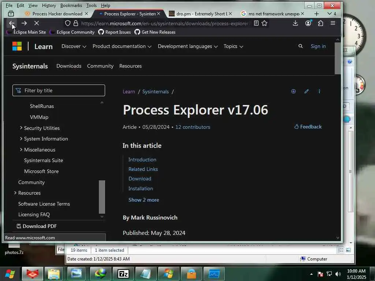Click the volume speaker icon in the tray
Screen dimensions: 375x281
tap(338, 274)
